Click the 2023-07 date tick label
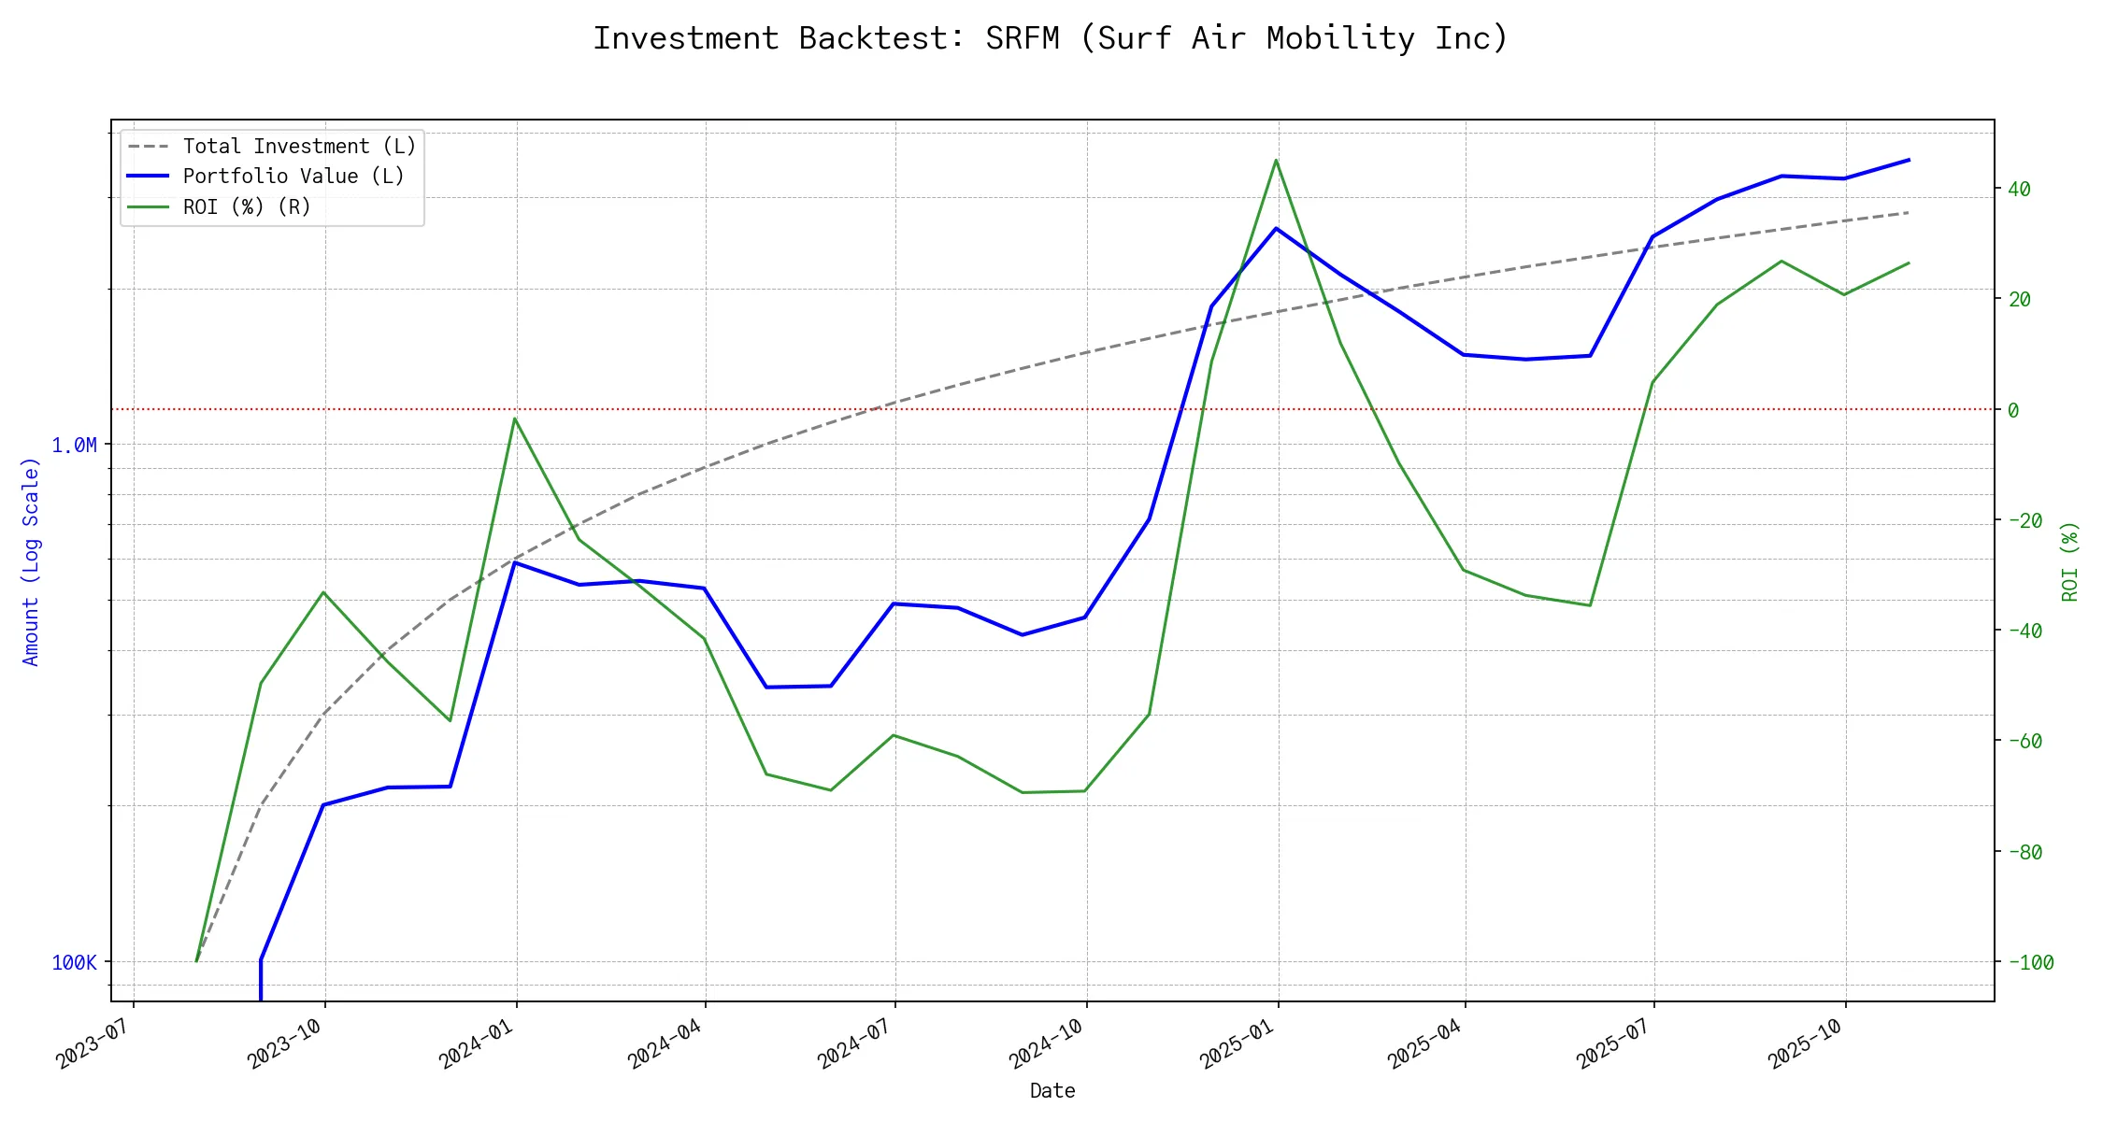This screenshot has width=2103, height=1121. pos(92,1043)
